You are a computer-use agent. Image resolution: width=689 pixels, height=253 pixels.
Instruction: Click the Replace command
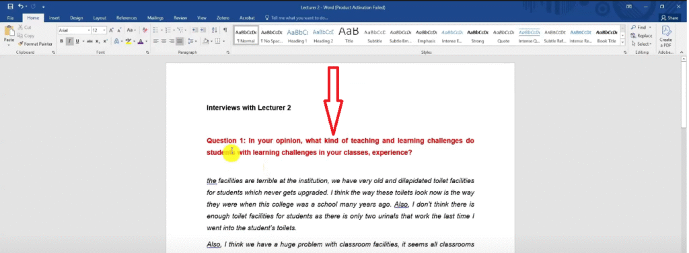[x=641, y=36]
